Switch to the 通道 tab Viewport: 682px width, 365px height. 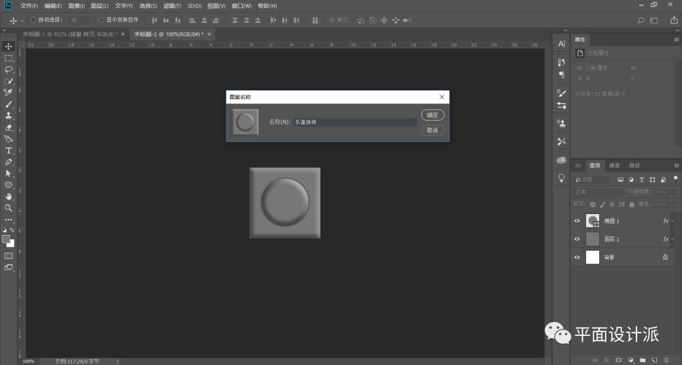point(614,166)
